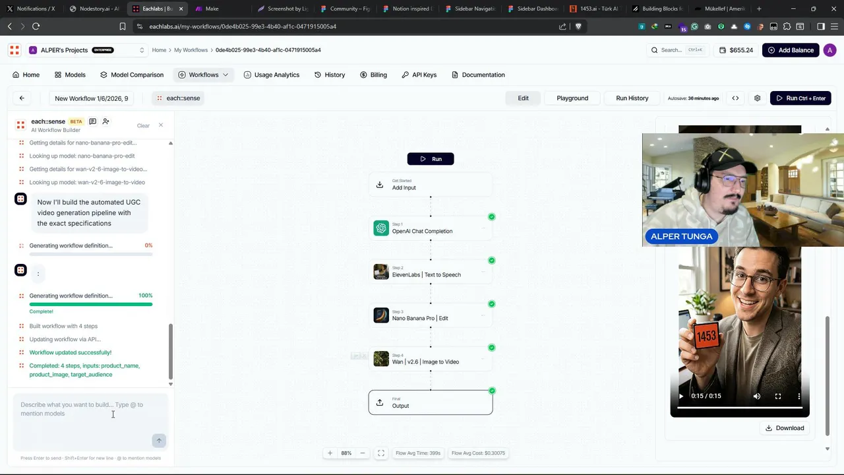This screenshot has width=844, height=475.
Task: Select the Home nav tab
Action: point(26,75)
